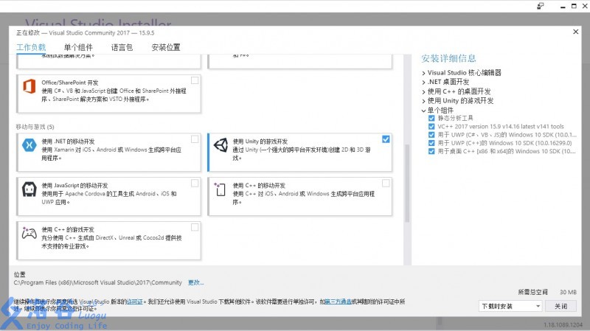Expand .NET 桌面开发 details
590x331 pixels.
point(423,82)
